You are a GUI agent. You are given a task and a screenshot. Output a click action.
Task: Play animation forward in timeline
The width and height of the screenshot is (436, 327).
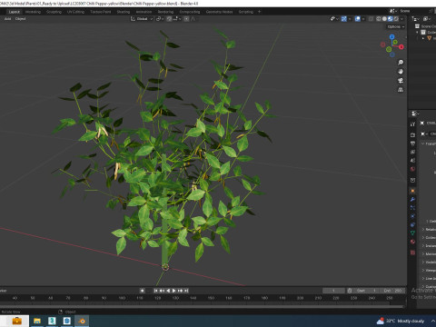tap(174, 291)
